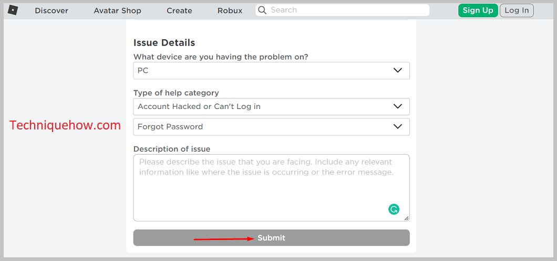This screenshot has width=557, height=261.
Task: Open the Account Hacked or Can't Log in dropdown
Action: [271, 106]
